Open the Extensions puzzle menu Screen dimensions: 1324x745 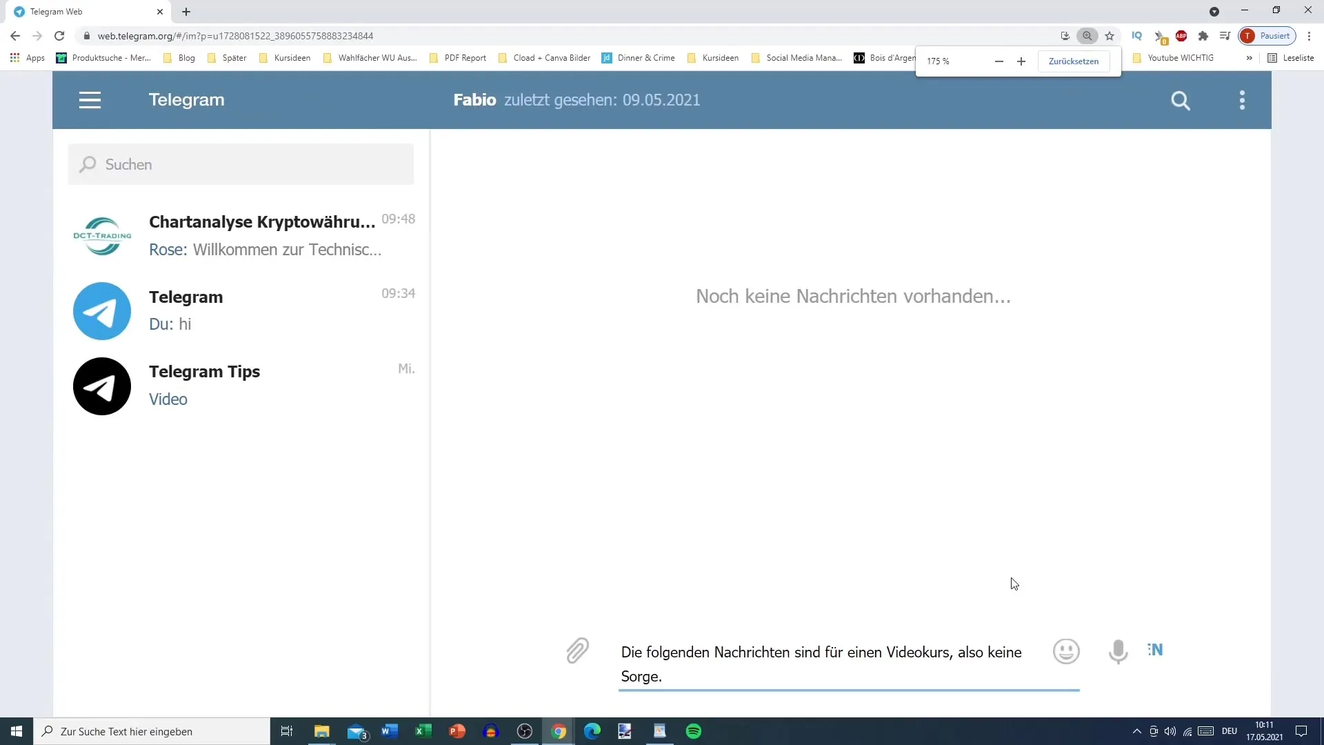(1203, 36)
